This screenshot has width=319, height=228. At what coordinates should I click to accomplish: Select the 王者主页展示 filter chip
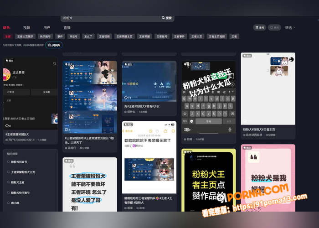click(x=25, y=36)
